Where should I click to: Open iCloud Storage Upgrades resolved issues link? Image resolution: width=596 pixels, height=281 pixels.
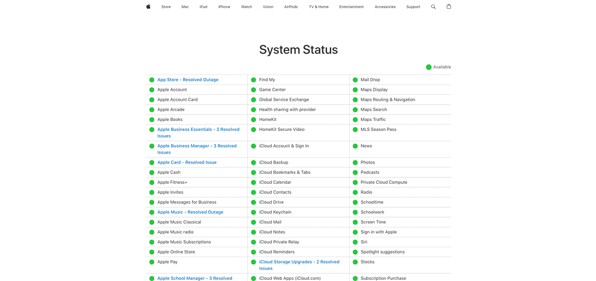tap(299, 265)
